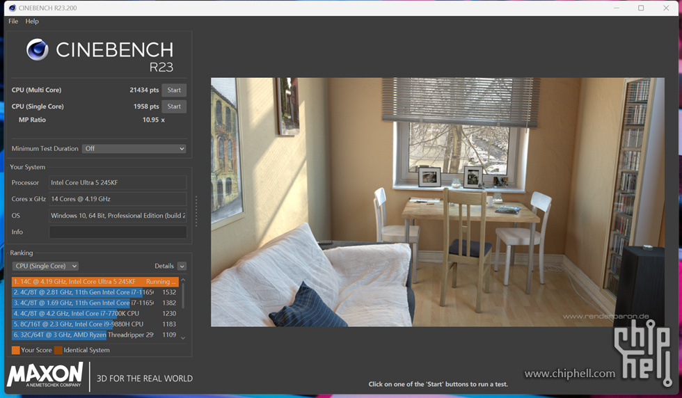Minimize the Cinebench window

(617, 8)
